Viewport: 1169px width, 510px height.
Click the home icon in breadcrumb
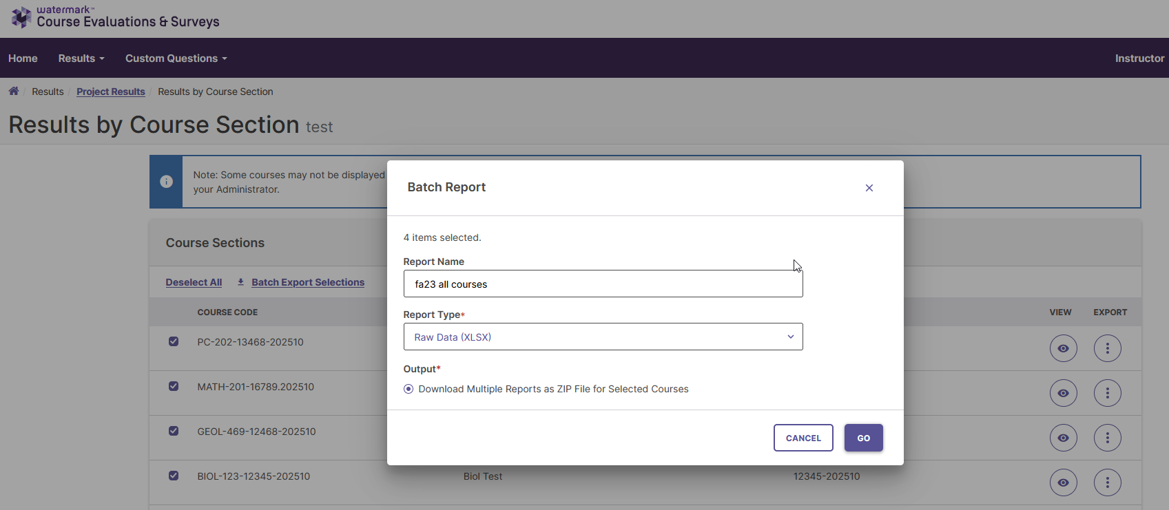click(14, 91)
